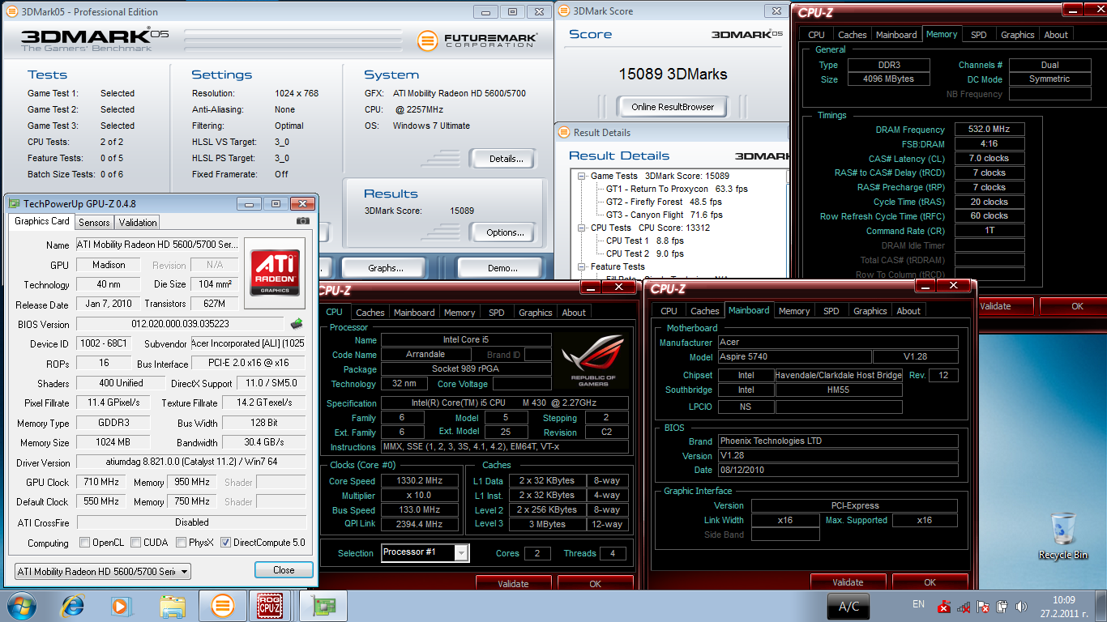The width and height of the screenshot is (1107, 622).
Task: Click the GPU-Z title bar icon
Action: click(15, 204)
